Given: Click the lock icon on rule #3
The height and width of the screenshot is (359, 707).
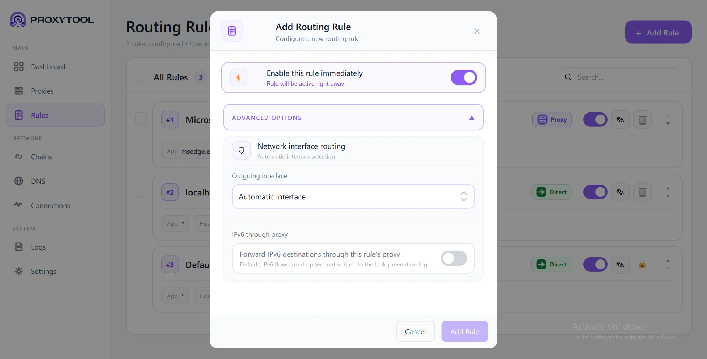Looking at the screenshot, I should (x=642, y=265).
